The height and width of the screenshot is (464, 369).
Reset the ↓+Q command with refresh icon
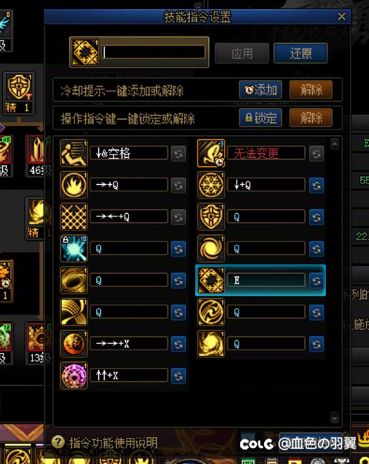coord(316,186)
